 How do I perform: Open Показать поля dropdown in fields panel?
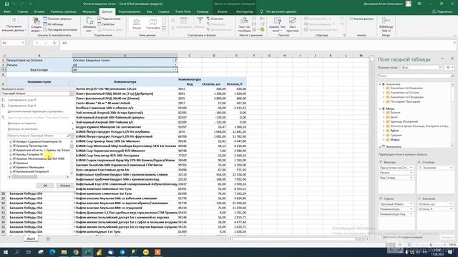point(439,67)
